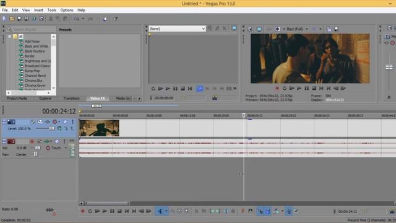Open Split Screen View dropdown arrow
396x223 pixels.
[321, 29]
